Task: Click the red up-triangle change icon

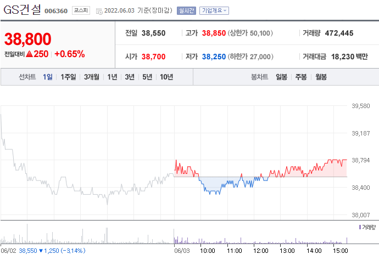Action: tap(29, 54)
